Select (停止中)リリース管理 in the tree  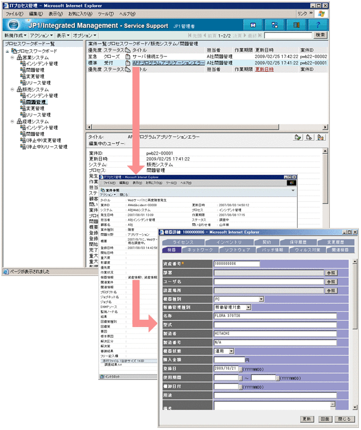pyautogui.click(x=46, y=147)
